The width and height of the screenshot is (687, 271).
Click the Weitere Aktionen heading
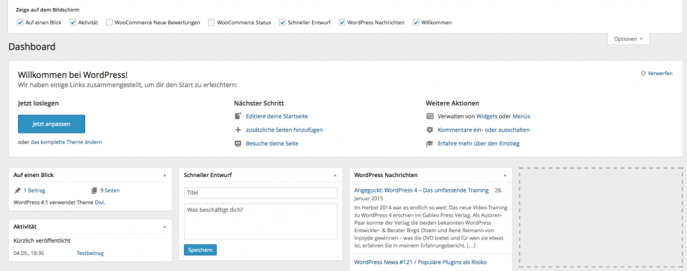point(452,103)
